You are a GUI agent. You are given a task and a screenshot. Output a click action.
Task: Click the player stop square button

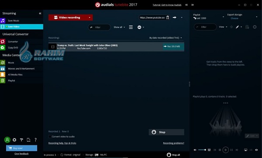220,150
